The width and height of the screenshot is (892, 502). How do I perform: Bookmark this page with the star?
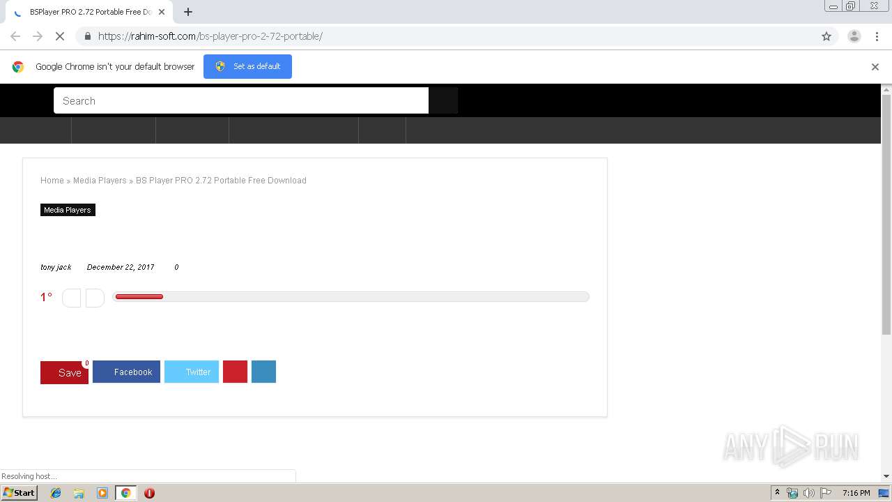(x=826, y=36)
